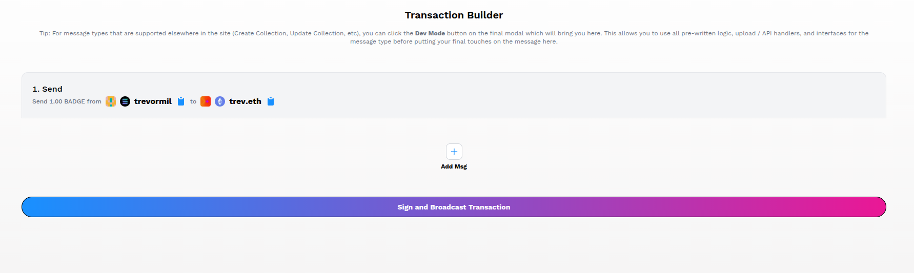Viewport: 914px width, 273px height.
Task: Click "Create Collection" in the tip text
Action: (x=259, y=33)
